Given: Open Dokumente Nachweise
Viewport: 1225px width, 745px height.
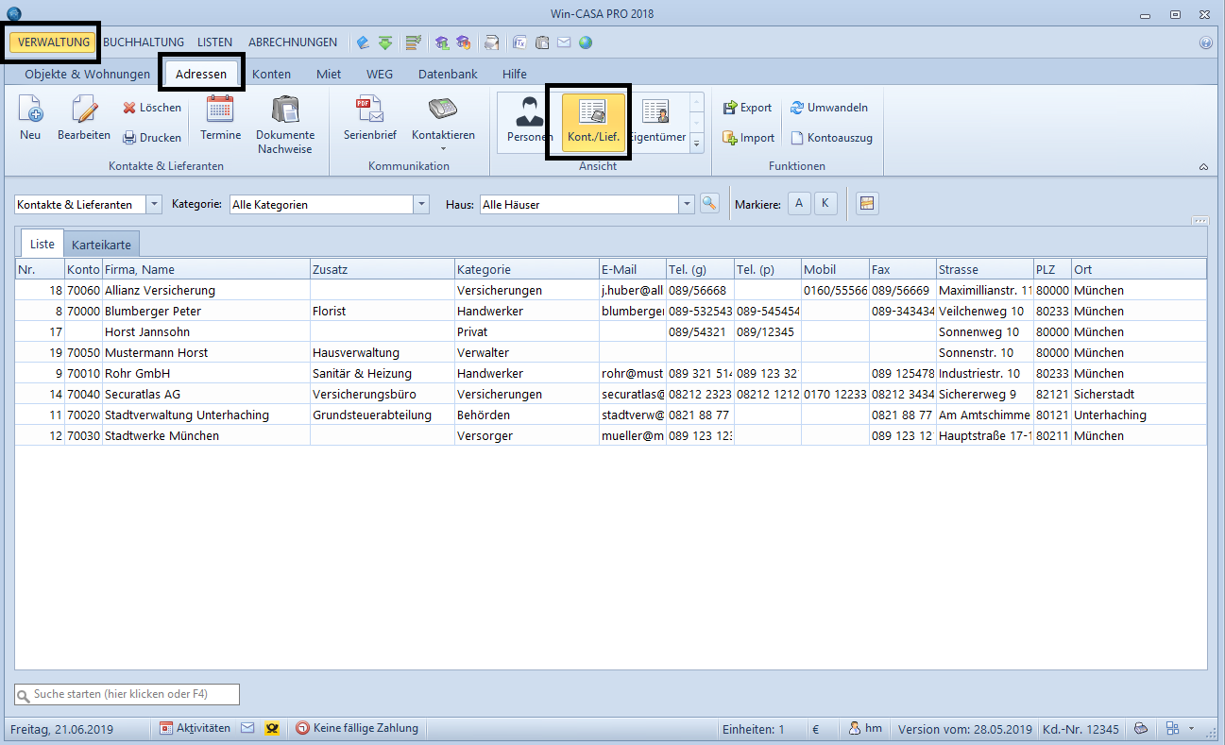Looking at the screenshot, I should [x=285, y=125].
